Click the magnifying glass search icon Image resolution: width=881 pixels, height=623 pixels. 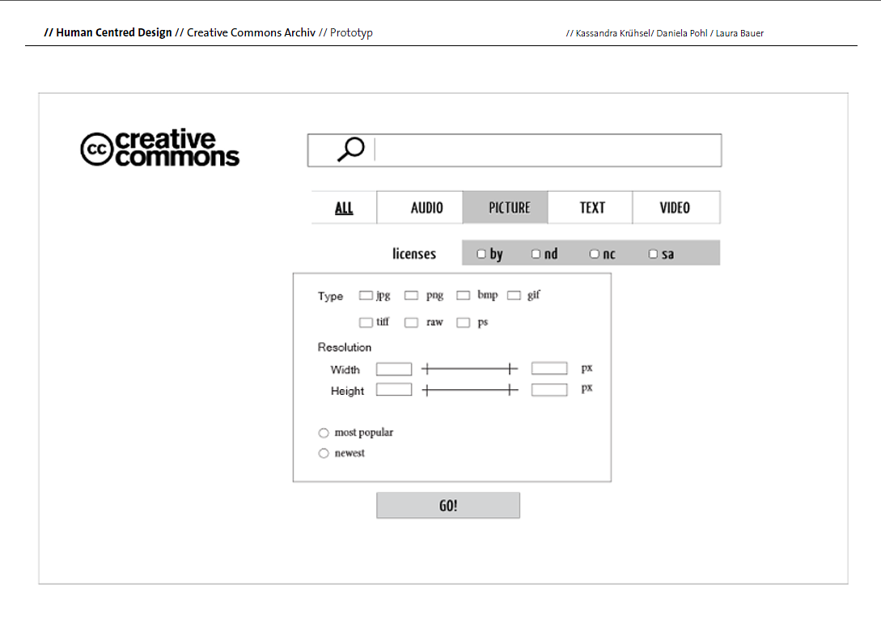pyautogui.click(x=351, y=150)
